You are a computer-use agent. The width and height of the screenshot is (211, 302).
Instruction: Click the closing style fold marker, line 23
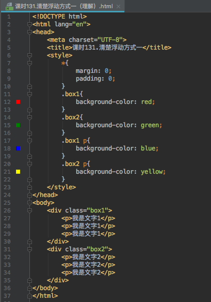tap(29, 187)
